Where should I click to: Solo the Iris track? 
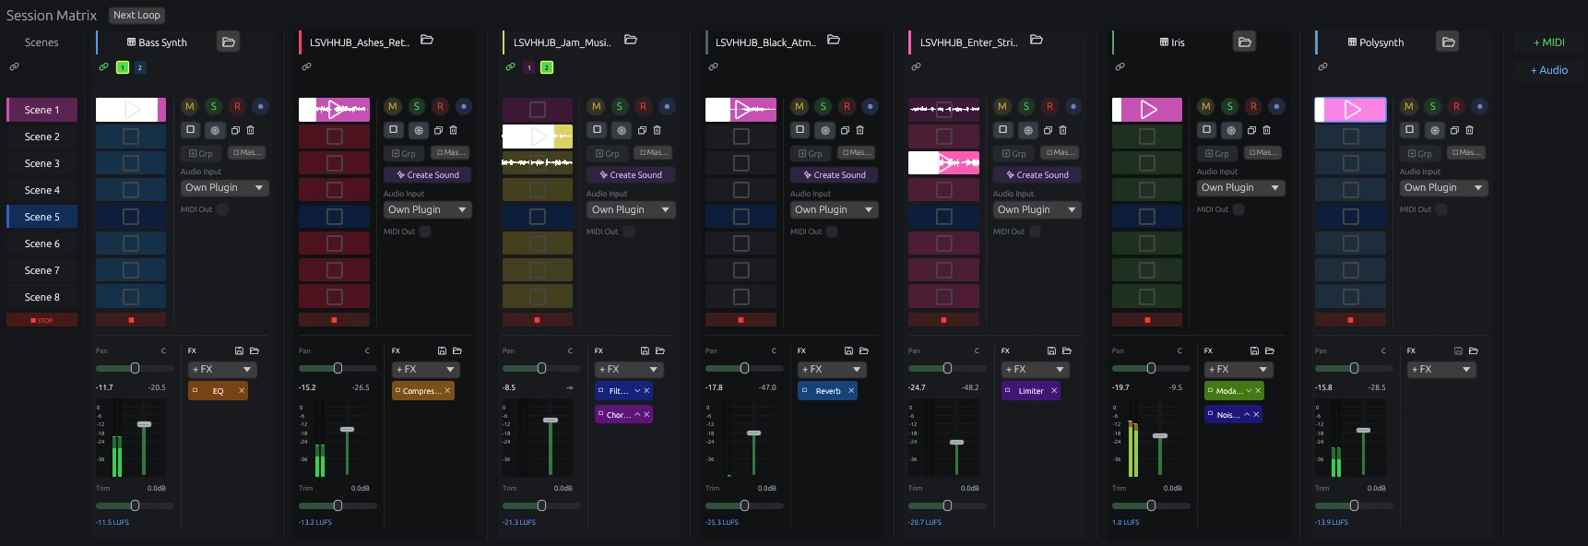(x=1229, y=106)
